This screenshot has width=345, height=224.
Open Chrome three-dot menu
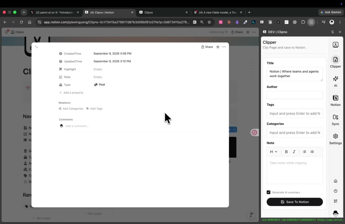point(340,22)
